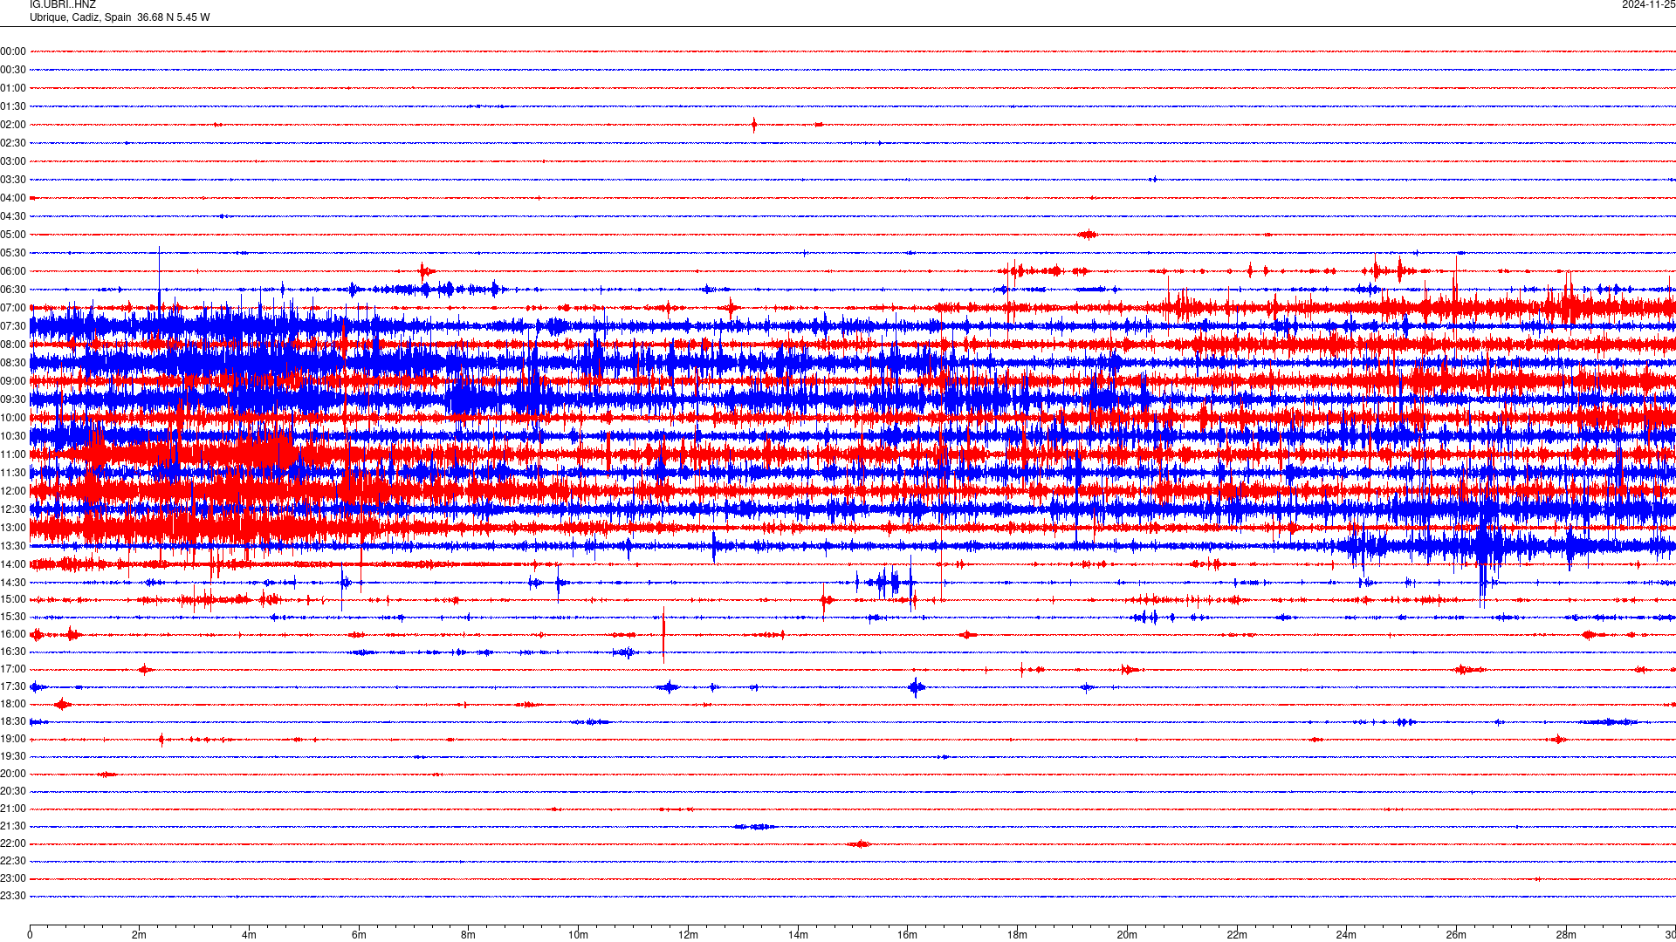Select the 12:30 row time label
Image resolution: width=1676 pixels, height=942 pixels.
pyautogui.click(x=13, y=509)
